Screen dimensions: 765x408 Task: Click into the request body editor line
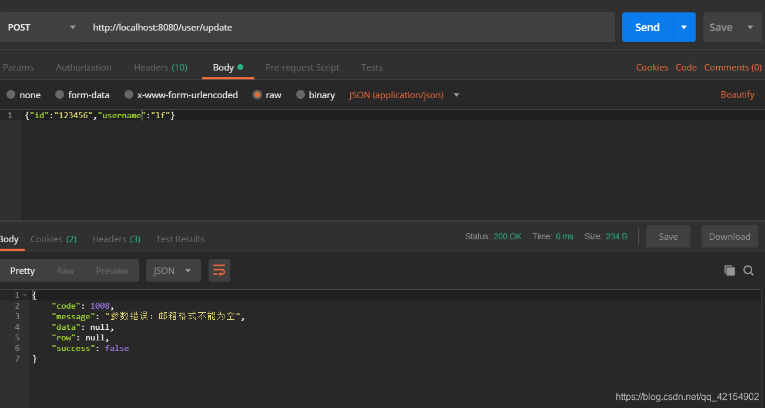(x=393, y=115)
